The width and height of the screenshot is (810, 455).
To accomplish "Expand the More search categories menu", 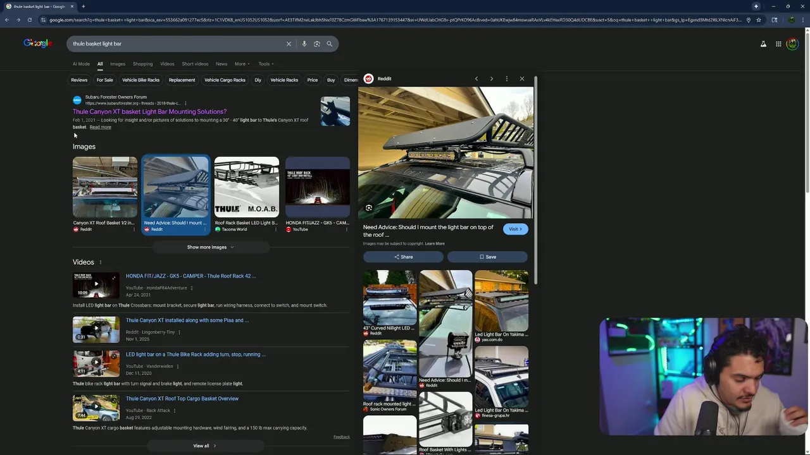I will 242,64.
